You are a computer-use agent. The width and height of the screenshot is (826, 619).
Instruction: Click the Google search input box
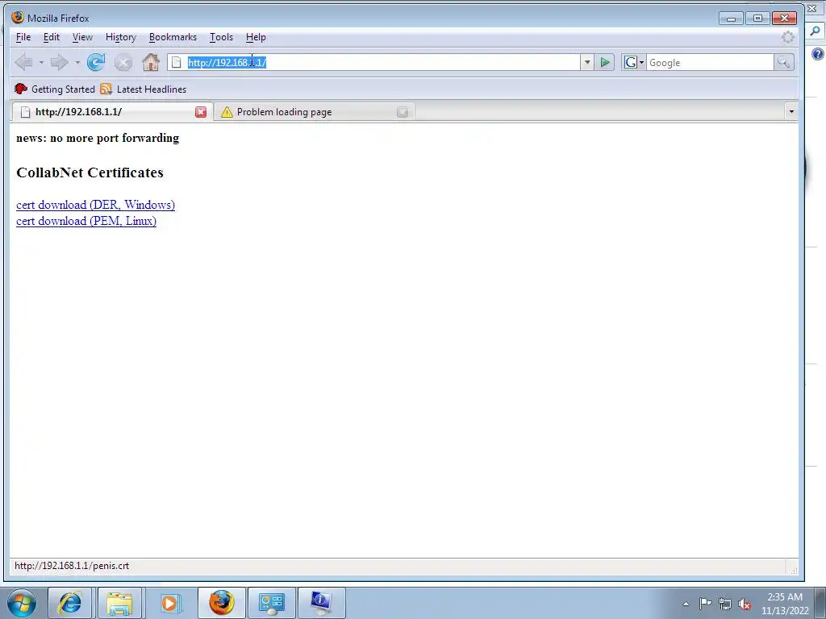coord(710,63)
